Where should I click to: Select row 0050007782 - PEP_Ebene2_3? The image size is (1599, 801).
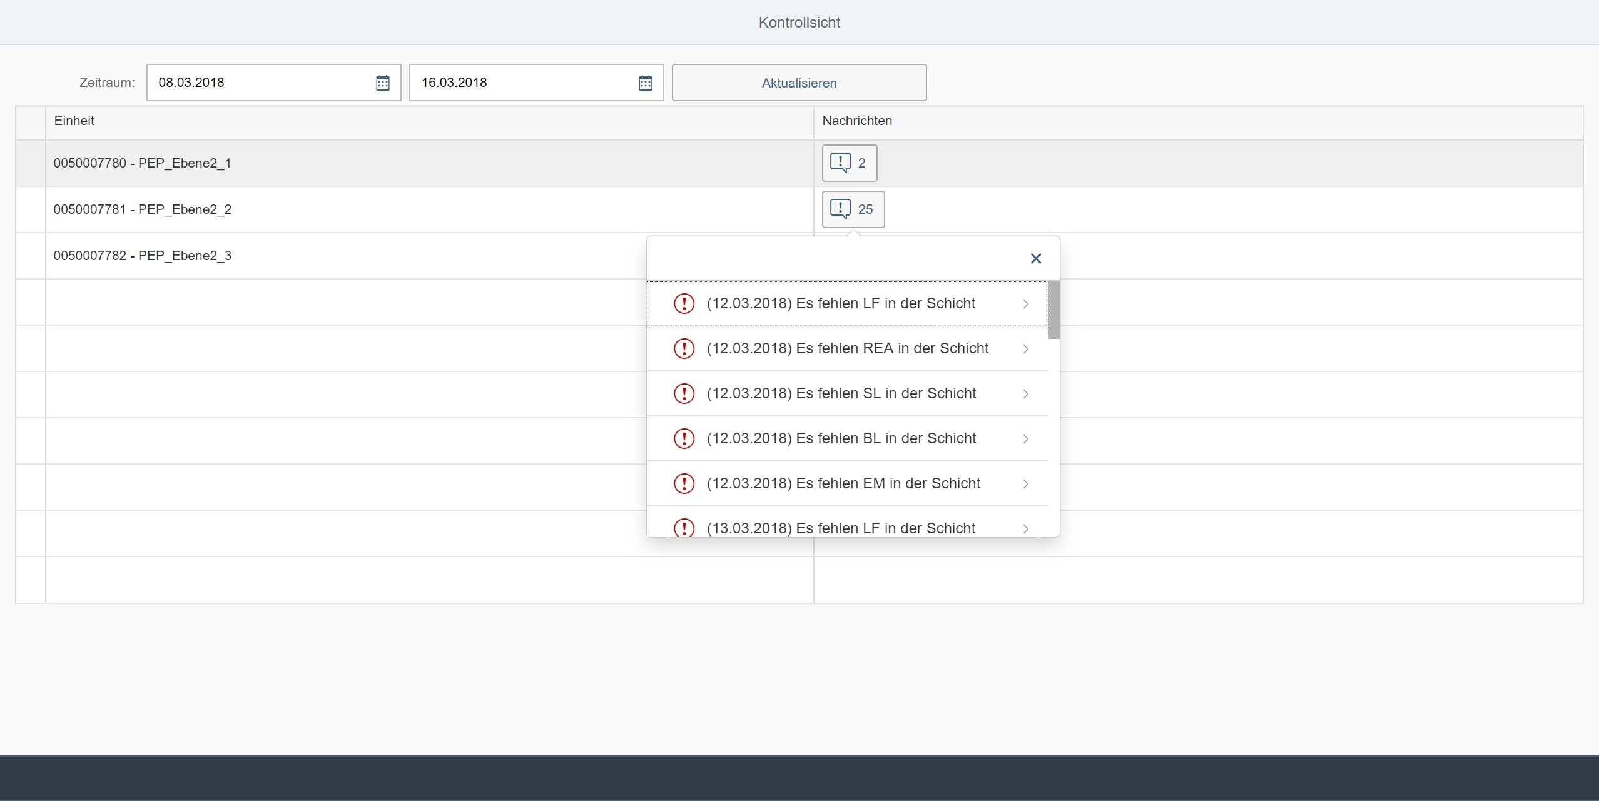143,256
